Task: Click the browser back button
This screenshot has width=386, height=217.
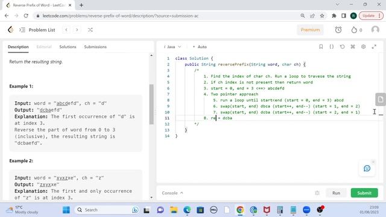Action: click(7, 16)
